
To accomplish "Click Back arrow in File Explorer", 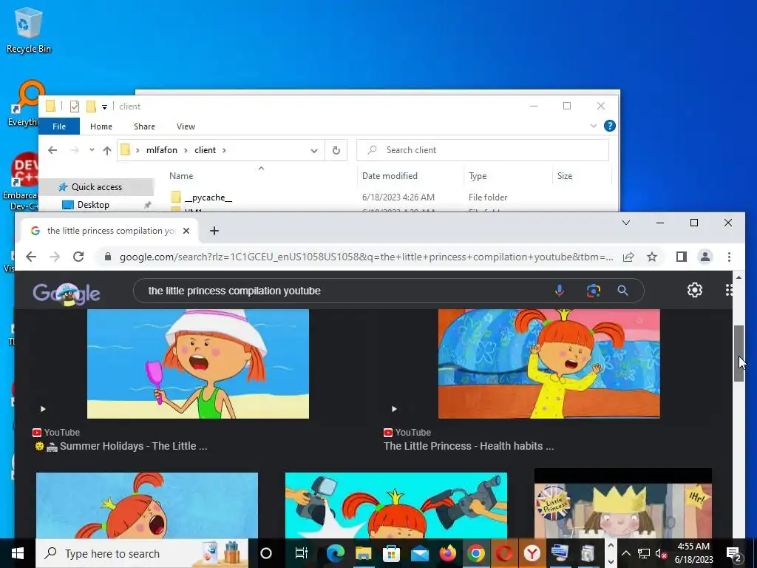I will pyautogui.click(x=52, y=150).
